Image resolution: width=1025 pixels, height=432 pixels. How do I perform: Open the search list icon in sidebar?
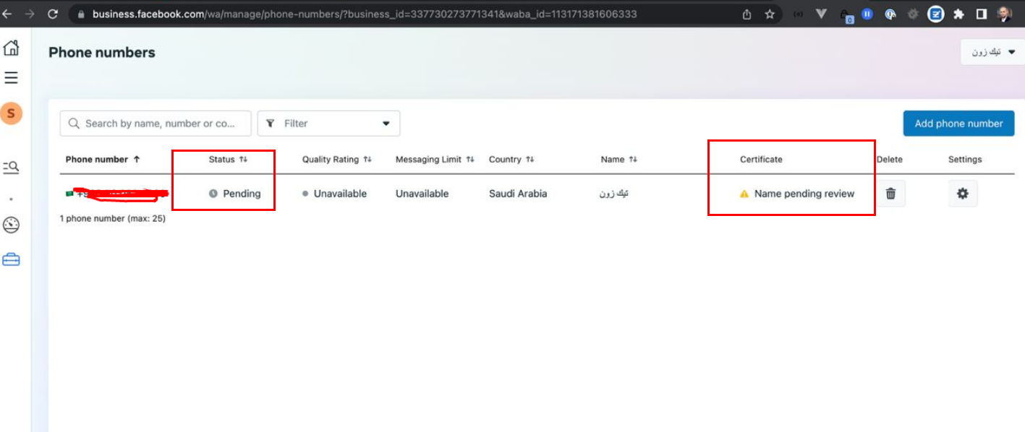pyautogui.click(x=11, y=168)
